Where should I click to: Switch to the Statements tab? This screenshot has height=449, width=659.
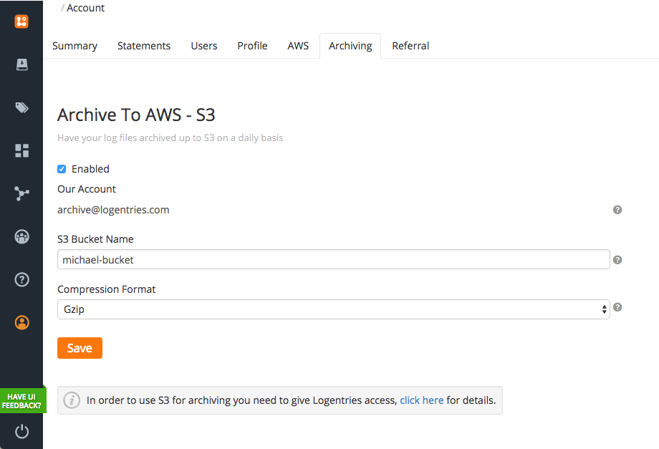click(144, 46)
